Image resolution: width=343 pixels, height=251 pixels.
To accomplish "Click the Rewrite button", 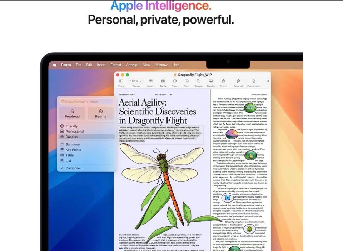I will coord(101,113).
